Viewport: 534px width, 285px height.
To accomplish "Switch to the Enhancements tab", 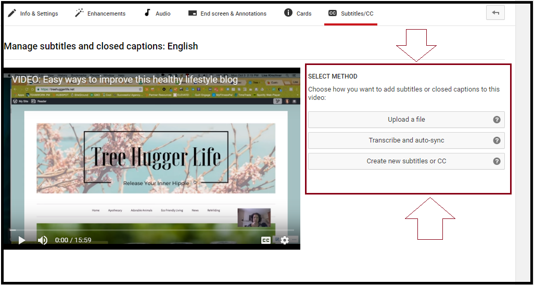I will (100, 14).
